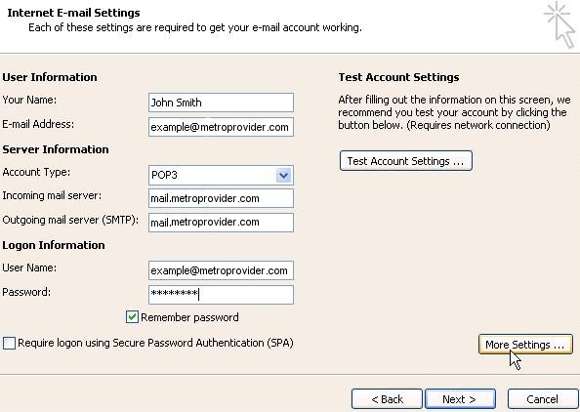The image size is (580, 412).
Task: Click the Outgoing mail server SMTP field
Action: (x=221, y=223)
